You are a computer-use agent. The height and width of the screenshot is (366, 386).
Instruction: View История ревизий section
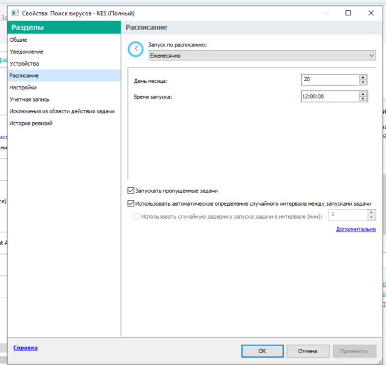pos(31,123)
